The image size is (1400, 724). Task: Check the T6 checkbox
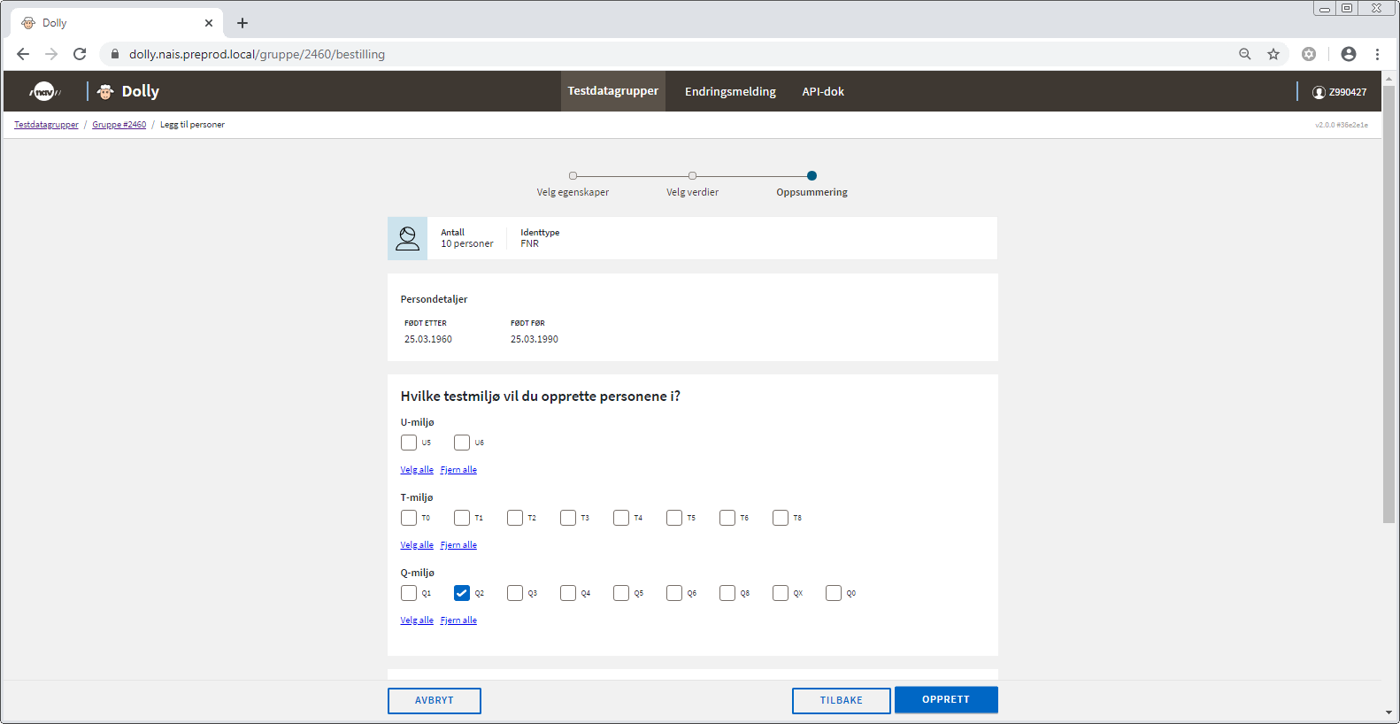point(727,518)
